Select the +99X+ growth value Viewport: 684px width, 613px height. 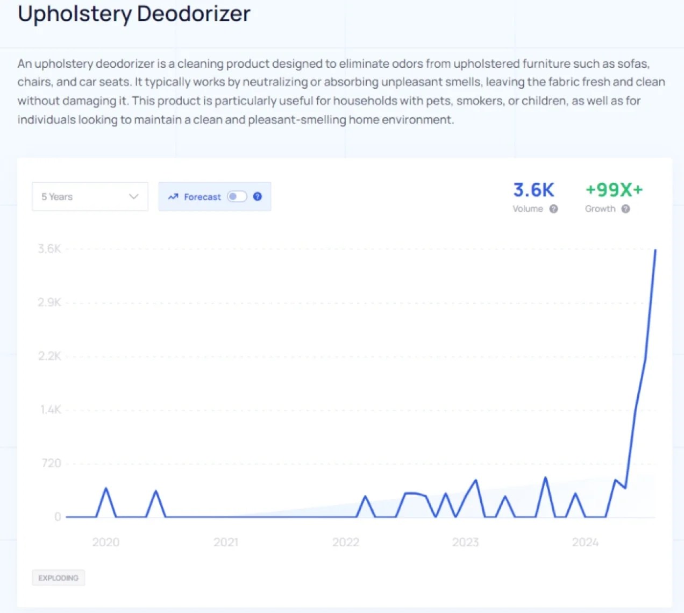(x=614, y=190)
